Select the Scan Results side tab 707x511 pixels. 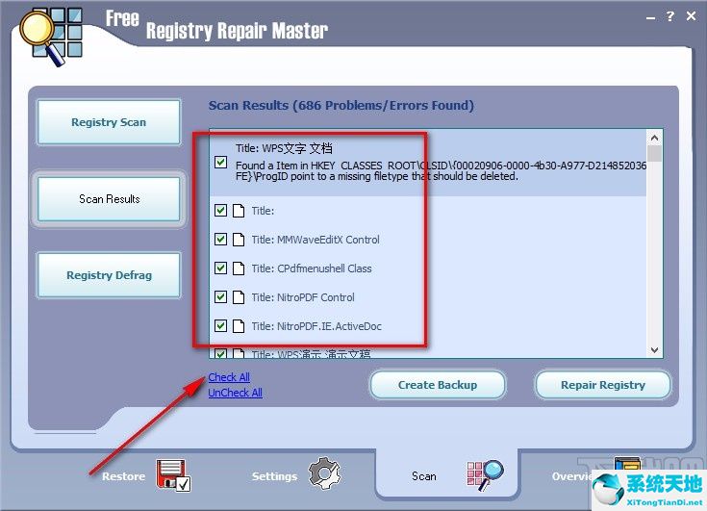pos(109,199)
